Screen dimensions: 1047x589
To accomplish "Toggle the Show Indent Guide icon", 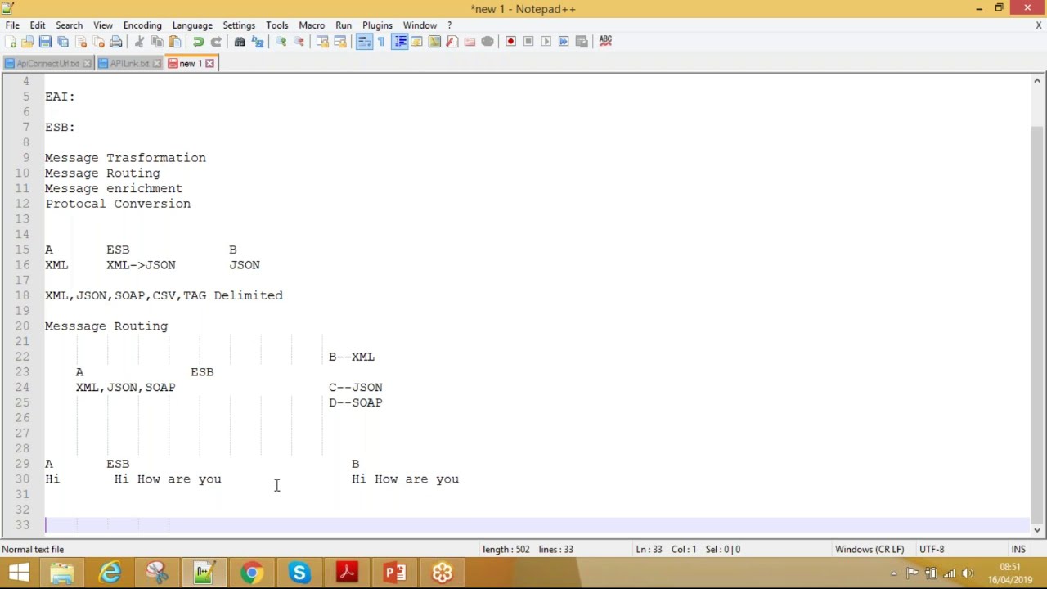I will point(399,41).
